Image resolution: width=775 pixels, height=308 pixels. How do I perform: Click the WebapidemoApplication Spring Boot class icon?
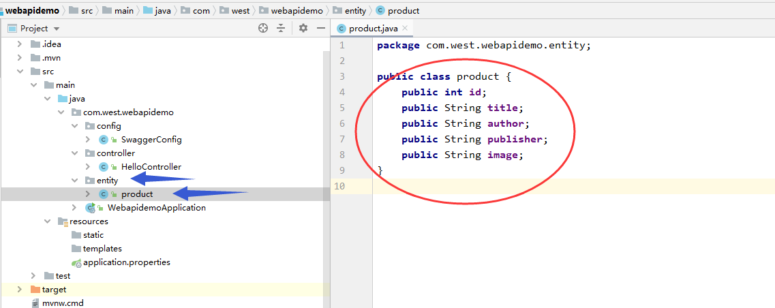click(x=90, y=208)
